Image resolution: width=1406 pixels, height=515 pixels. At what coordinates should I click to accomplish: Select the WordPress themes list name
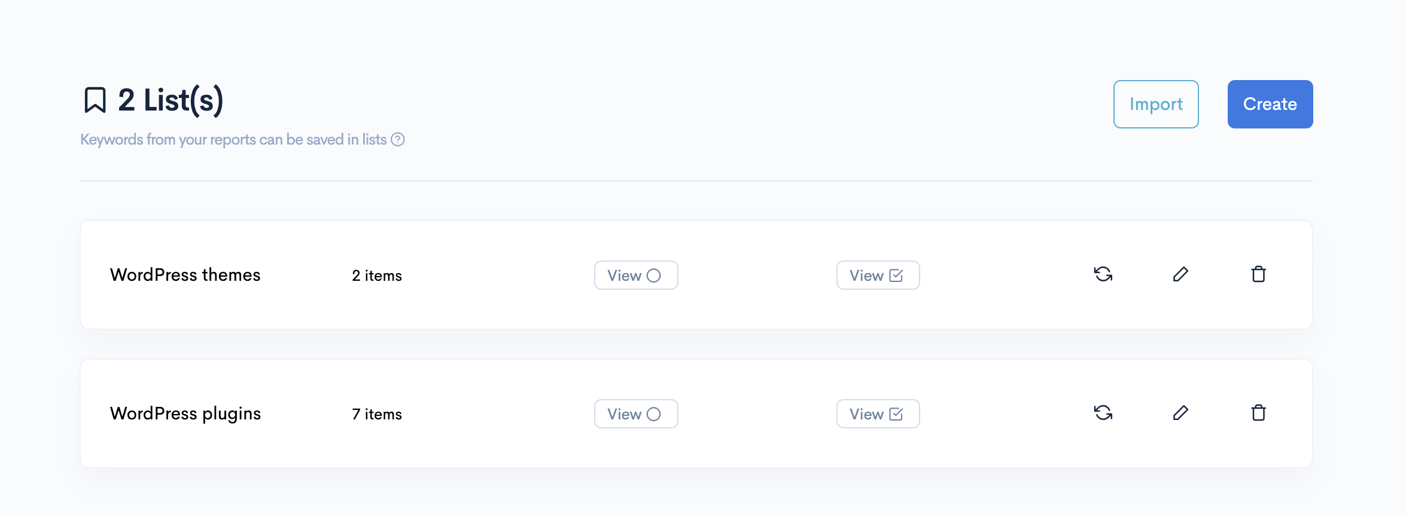185,275
